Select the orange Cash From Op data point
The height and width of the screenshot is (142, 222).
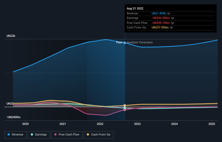pyautogui.click(x=125, y=105)
